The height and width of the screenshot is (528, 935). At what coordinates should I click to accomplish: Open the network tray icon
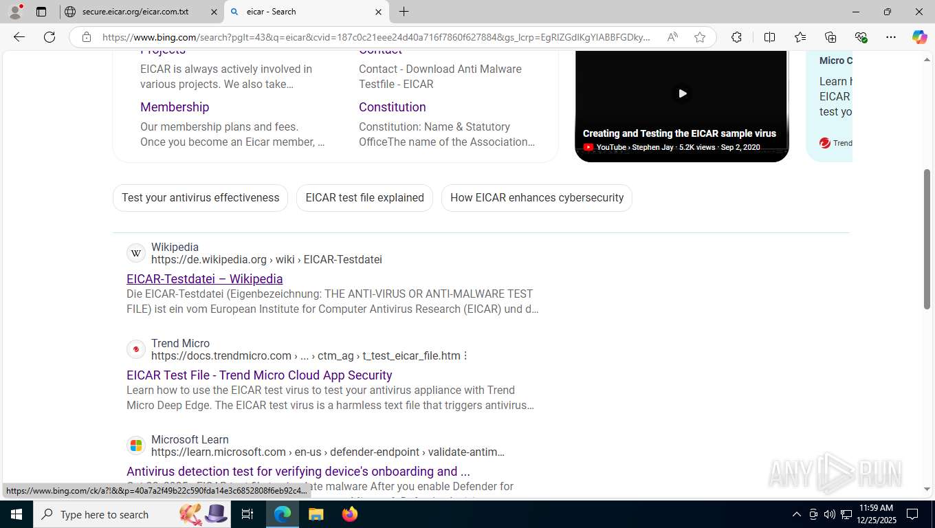click(x=846, y=514)
